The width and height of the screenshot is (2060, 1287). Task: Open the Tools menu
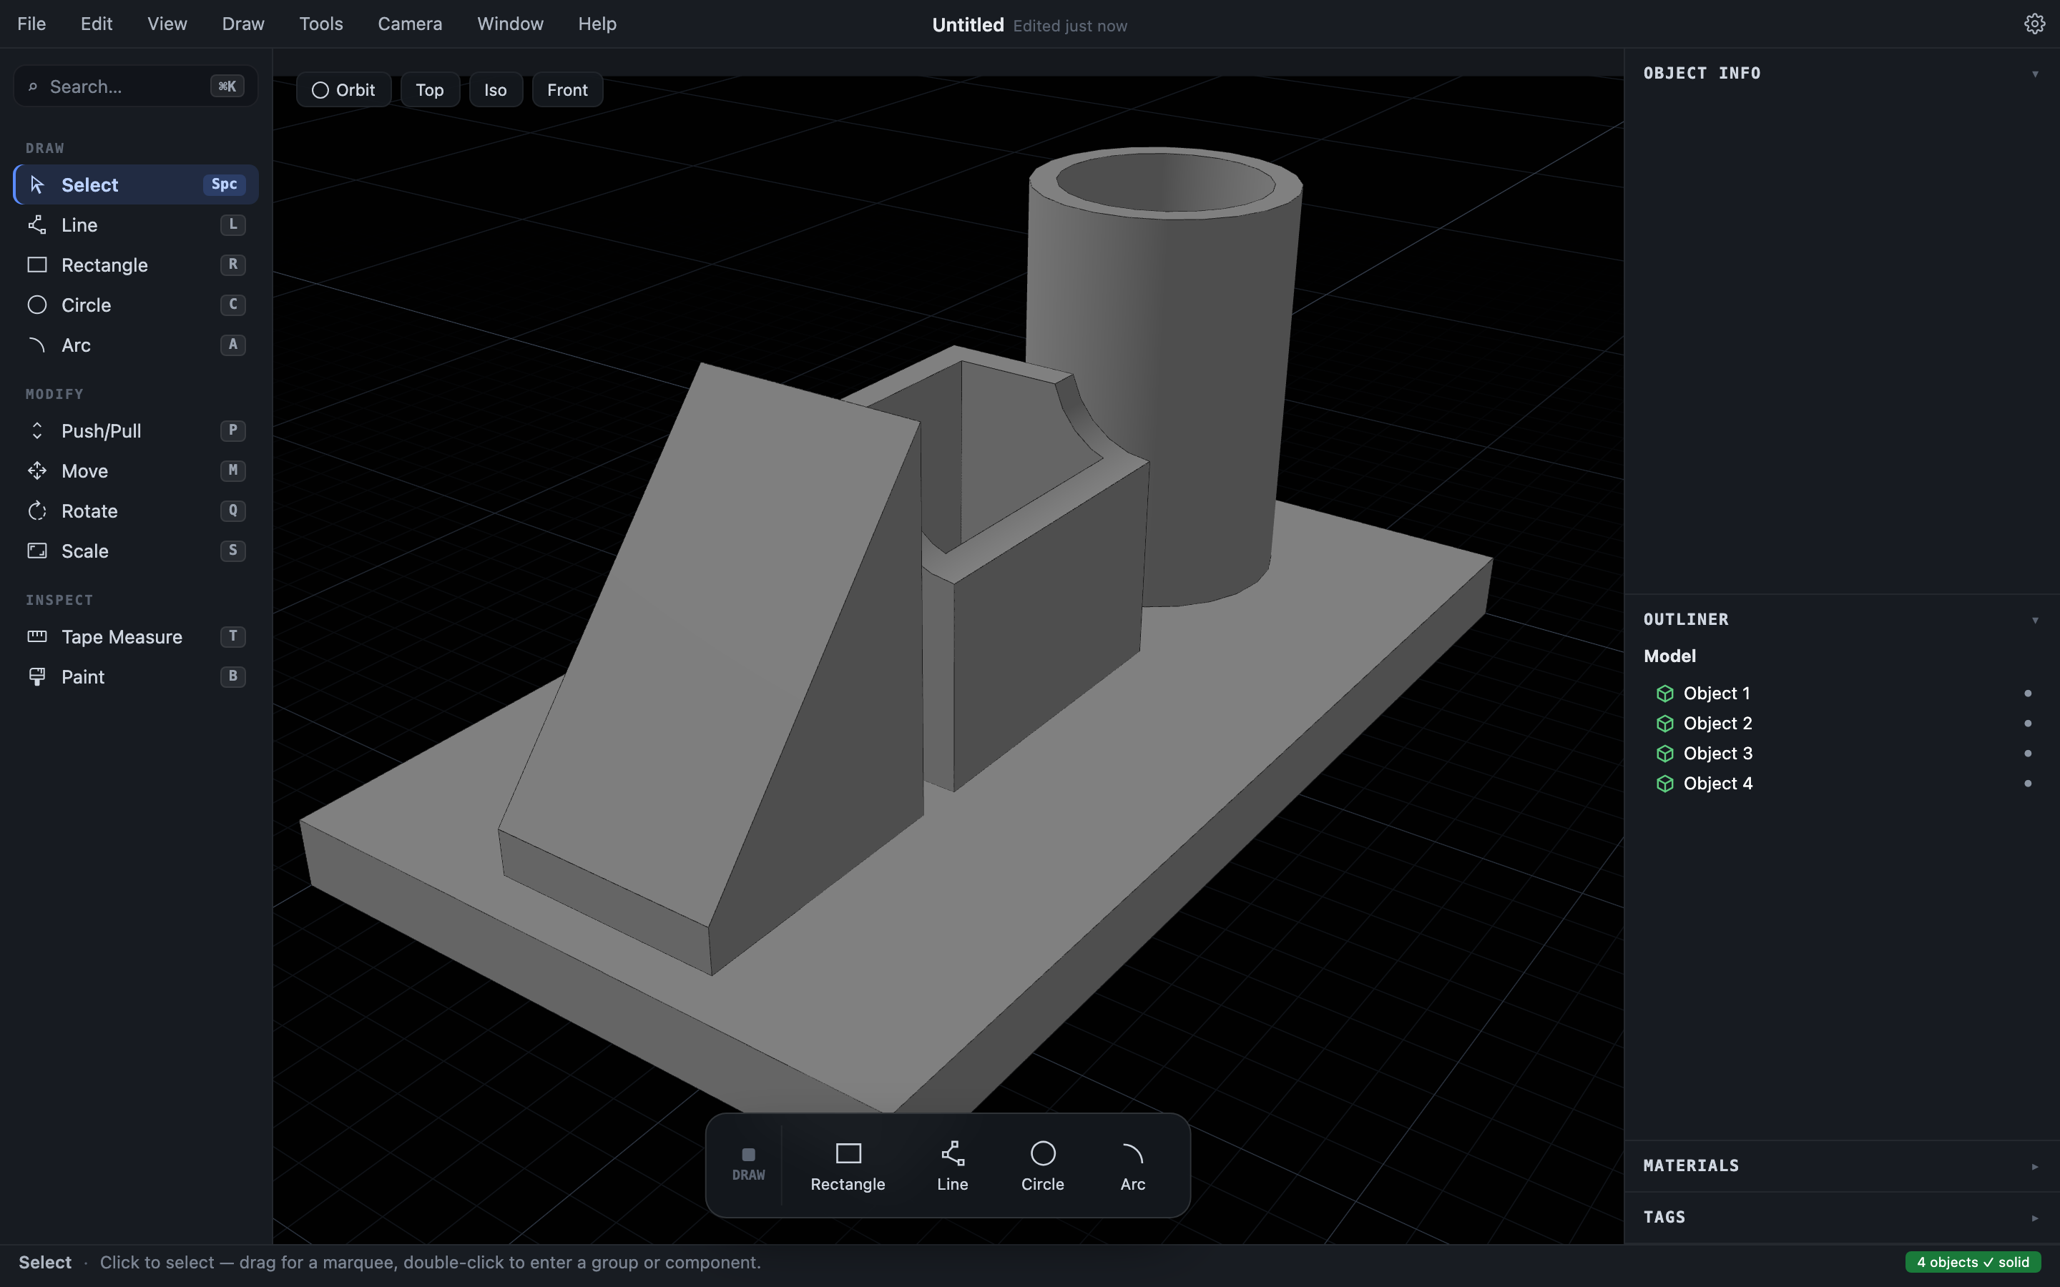tap(321, 24)
